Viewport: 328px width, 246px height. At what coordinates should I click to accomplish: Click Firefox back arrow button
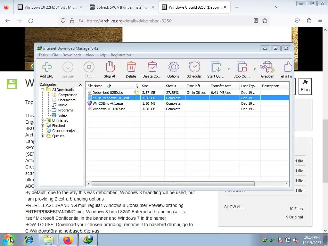click(8, 21)
